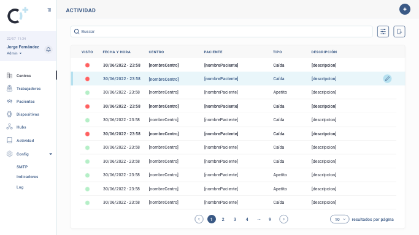Click the search magnifier icon
Viewport: 419px width, 235px height.
(x=77, y=31)
